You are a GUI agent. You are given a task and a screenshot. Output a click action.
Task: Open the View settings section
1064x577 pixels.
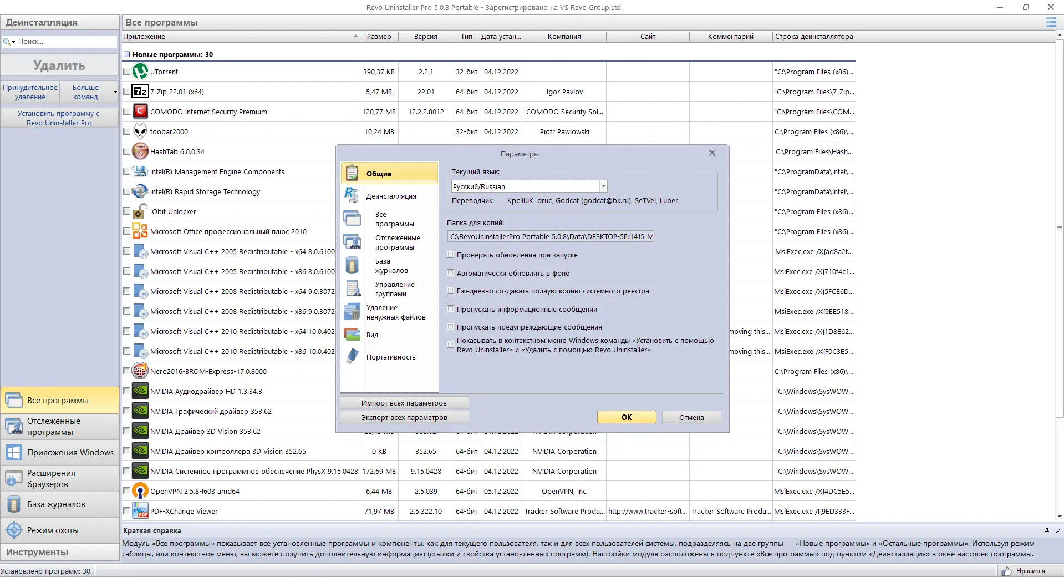pos(372,335)
